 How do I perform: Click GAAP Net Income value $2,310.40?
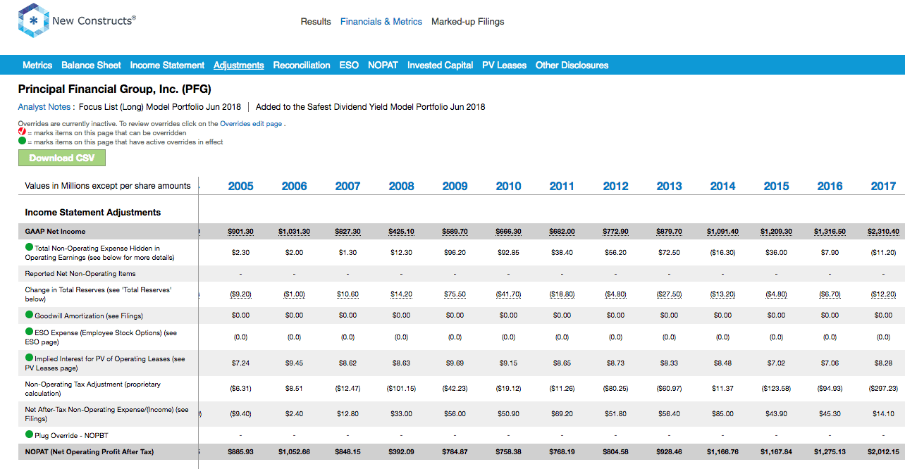(x=883, y=232)
